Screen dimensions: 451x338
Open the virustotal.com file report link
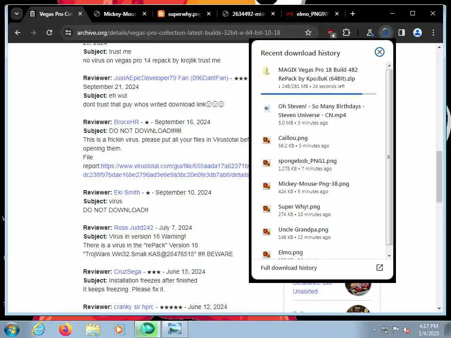[x=166, y=170]
